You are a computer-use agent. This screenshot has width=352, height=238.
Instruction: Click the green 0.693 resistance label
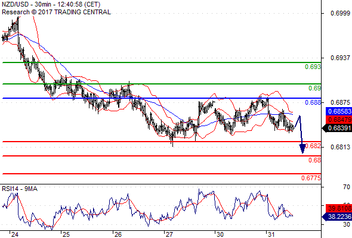click(313, 67)
